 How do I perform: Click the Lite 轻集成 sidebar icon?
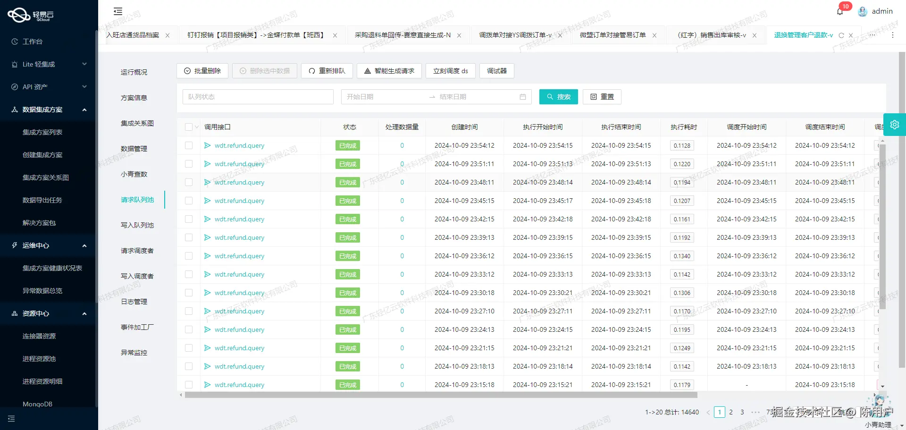click(15, 64)
